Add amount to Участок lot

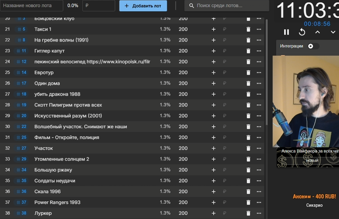click(x=213, y=148)
